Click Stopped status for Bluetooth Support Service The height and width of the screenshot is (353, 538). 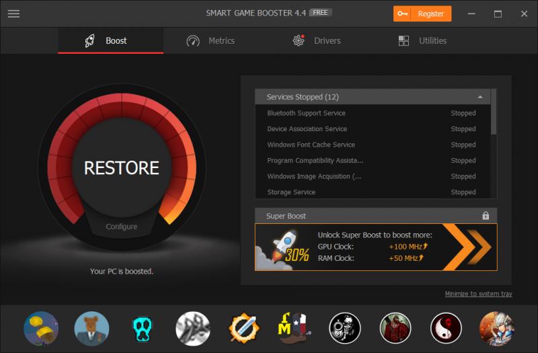point(463,113)
